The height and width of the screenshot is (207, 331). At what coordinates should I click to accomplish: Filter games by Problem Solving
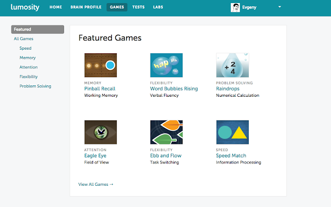[x=35, y=86]
